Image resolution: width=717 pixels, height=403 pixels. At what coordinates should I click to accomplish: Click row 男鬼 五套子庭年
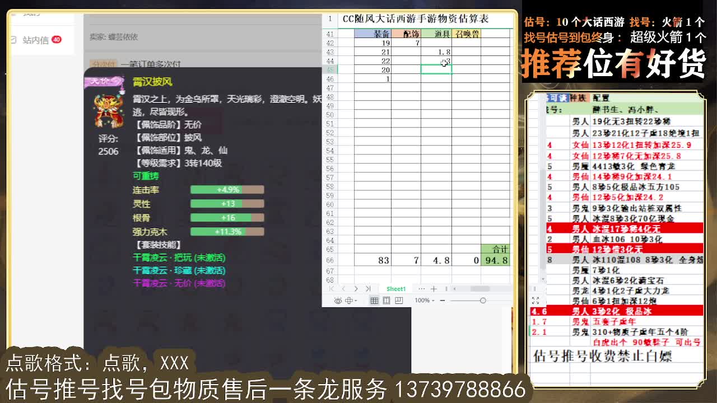point(617,322)
